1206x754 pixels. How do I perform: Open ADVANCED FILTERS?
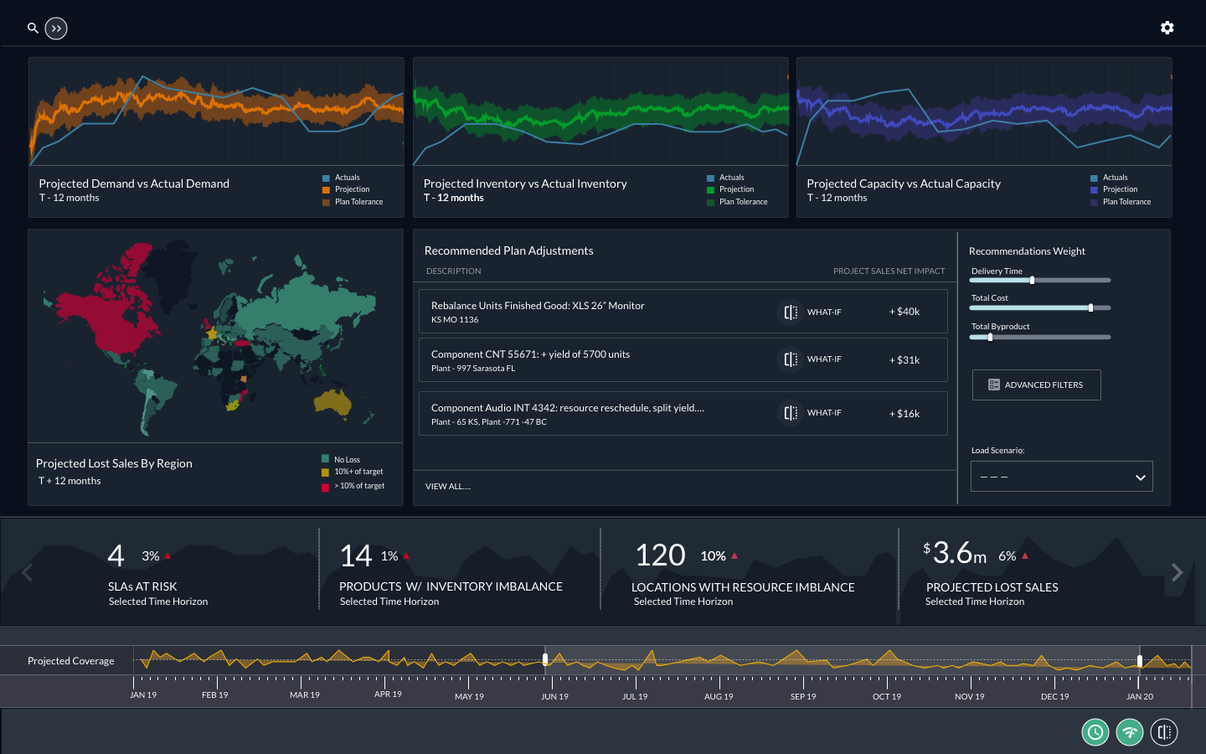point(1036,385)
